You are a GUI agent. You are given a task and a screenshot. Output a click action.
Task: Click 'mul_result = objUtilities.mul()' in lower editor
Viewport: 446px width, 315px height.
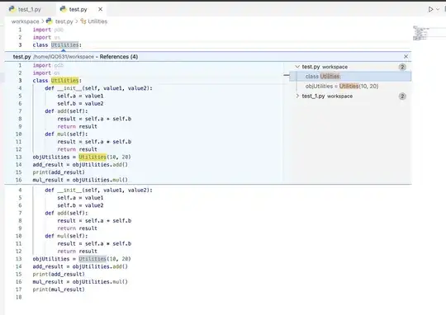tap(80, 282)
